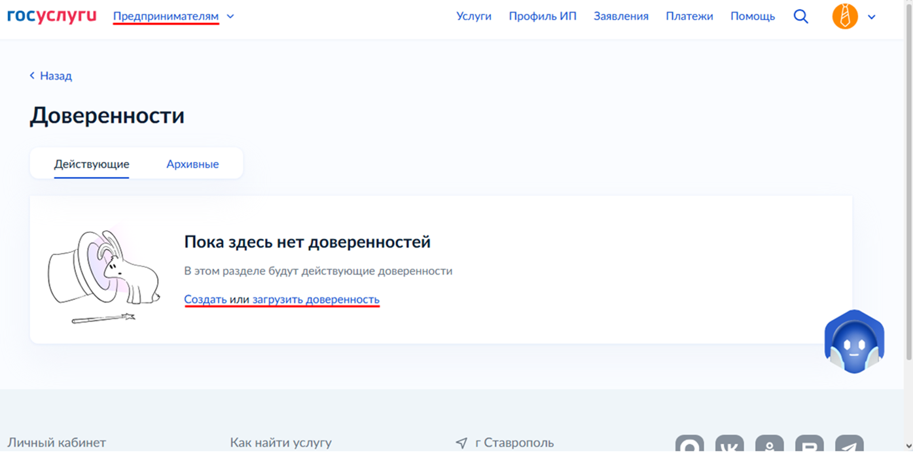Open the Odnoklassniki social icon
Image resolution: width=913 pixels, height=454 pixels.
(x=770, y=446)
